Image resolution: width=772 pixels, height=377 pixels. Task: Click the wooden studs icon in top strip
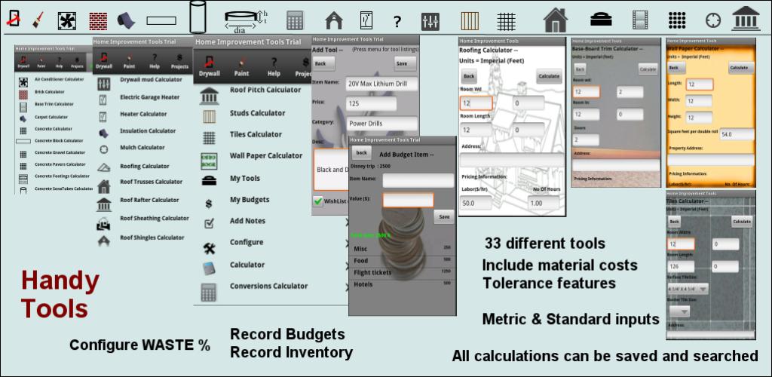[x=470, y=21]
